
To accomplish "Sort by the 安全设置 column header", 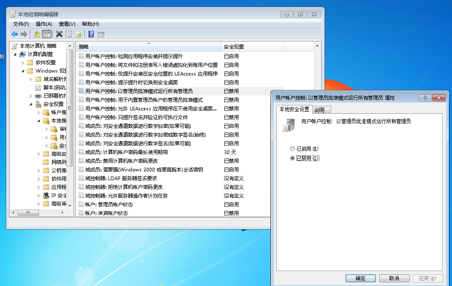I will point(253,46).
